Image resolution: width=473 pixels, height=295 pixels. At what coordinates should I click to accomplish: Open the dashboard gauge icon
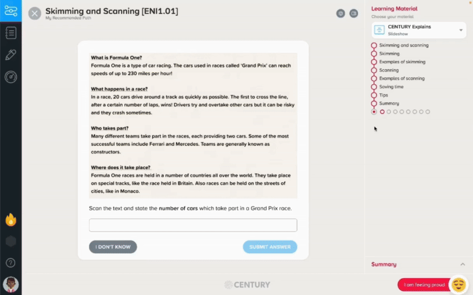(11, 77)
